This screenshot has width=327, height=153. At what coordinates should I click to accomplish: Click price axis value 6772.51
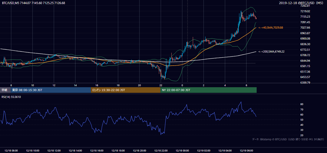pos(305,50)
